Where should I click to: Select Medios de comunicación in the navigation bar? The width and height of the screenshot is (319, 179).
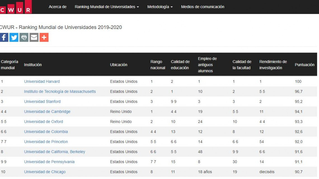click(x=203, y=7)
